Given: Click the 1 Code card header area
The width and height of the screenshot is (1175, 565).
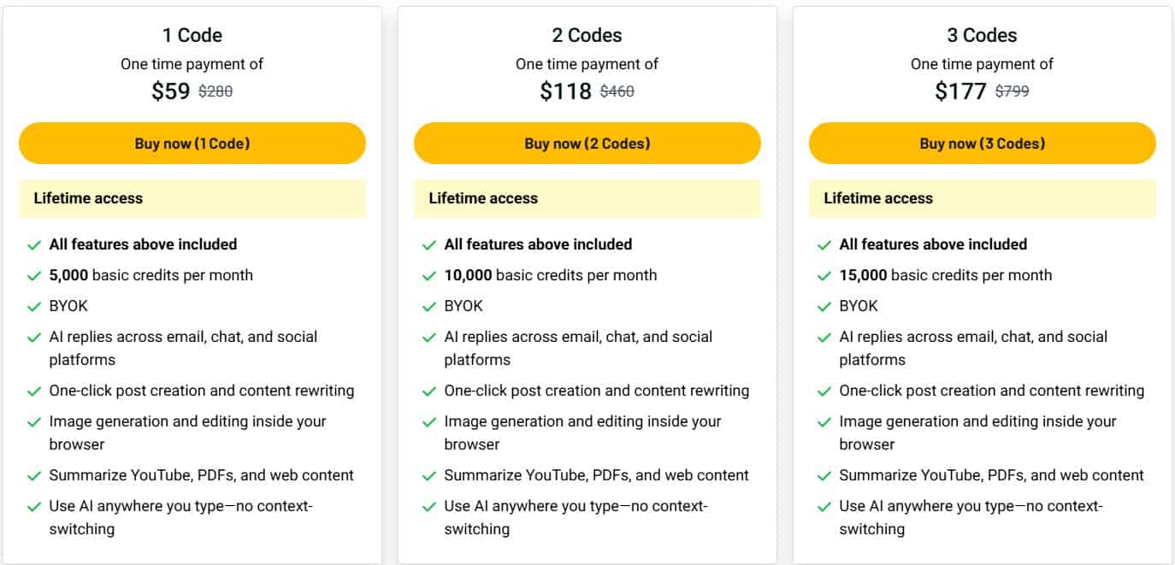Looking at the screenshot, I should coord(192,35).
